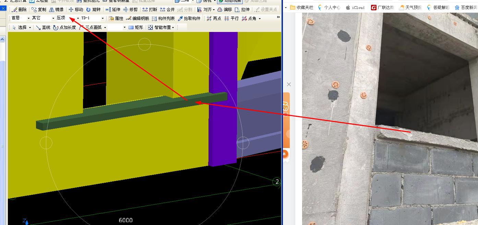Open the 答疑解惑 bookmark

(438, 7)
